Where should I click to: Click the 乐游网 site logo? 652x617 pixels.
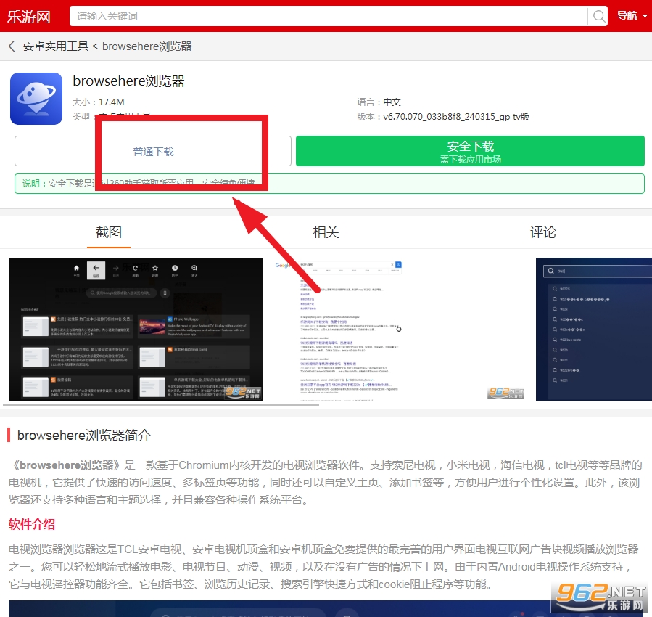[x=29, y=17]
